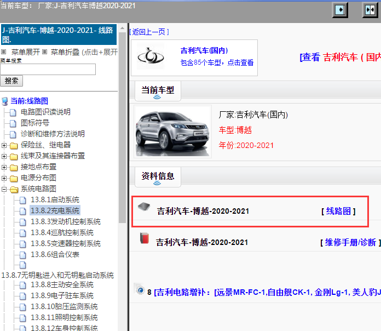Click the red book icon beside 维修手册 row
The width and height of the screenshot is (381, 331).
145,238
